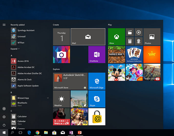Open the Thursday 1 calendar tile

[61, 37]
